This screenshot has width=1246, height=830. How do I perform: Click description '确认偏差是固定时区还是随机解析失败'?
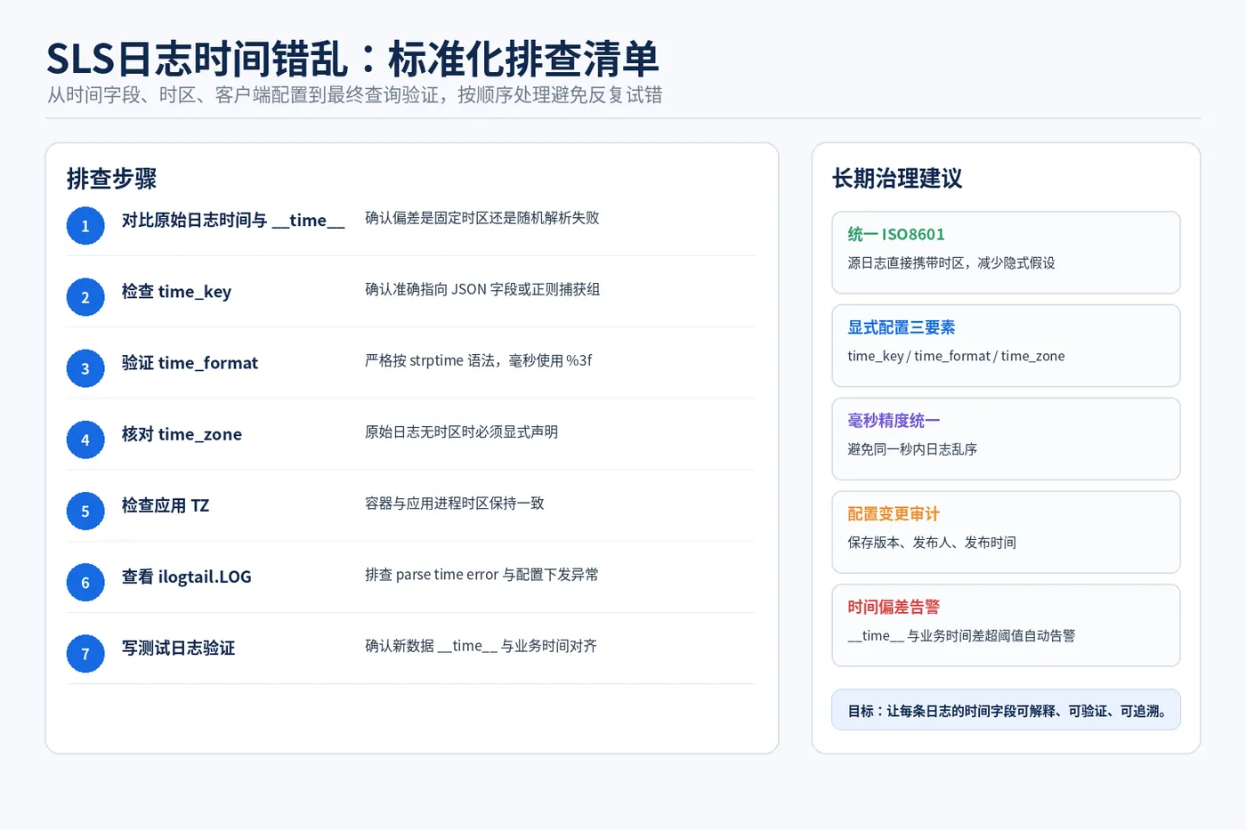tap(481, 218)
